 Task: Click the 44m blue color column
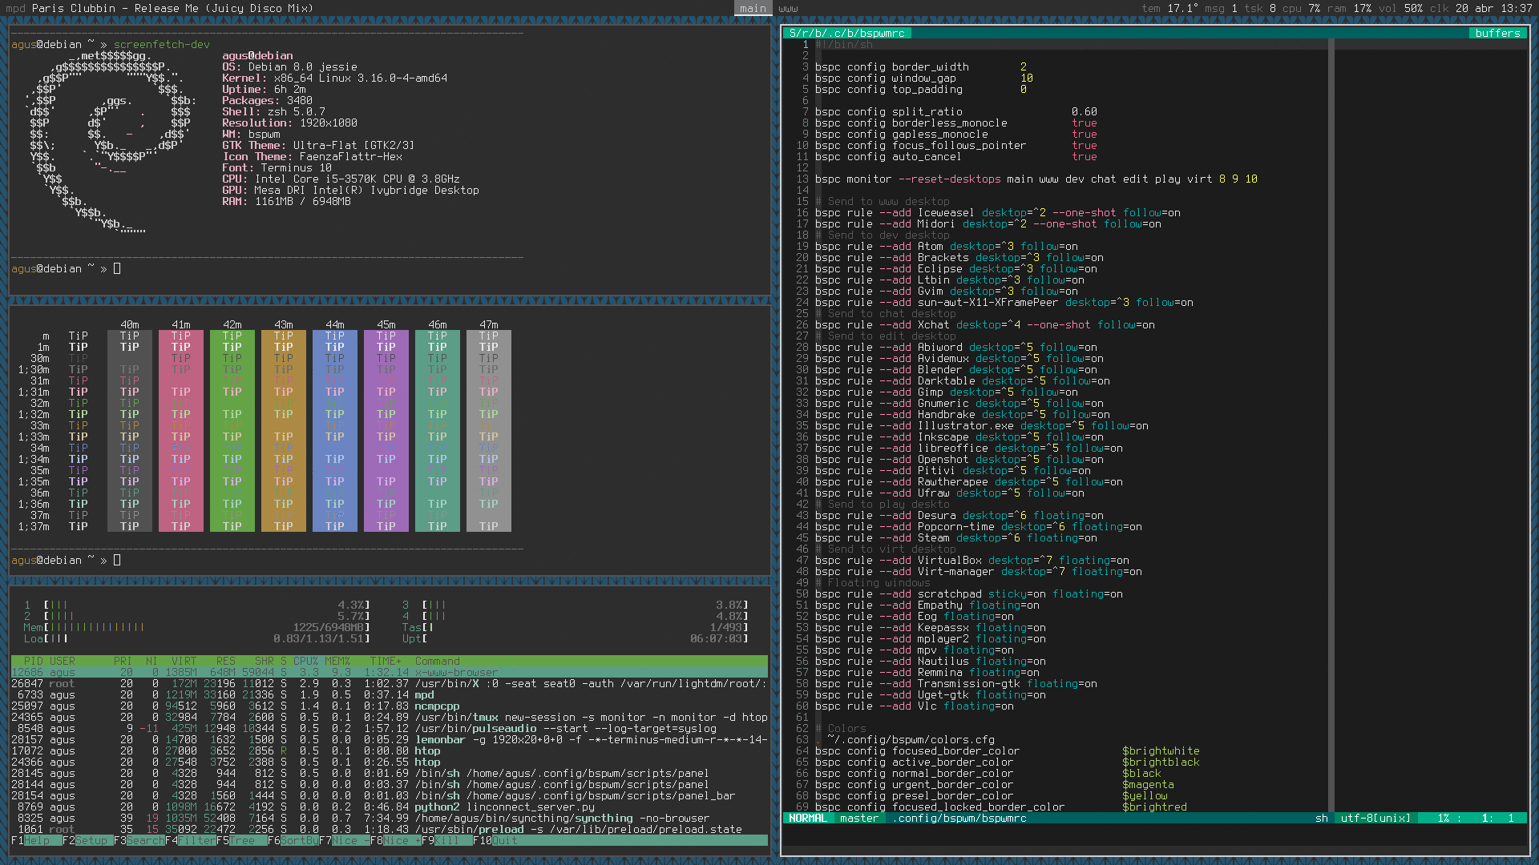click(334, 431)
